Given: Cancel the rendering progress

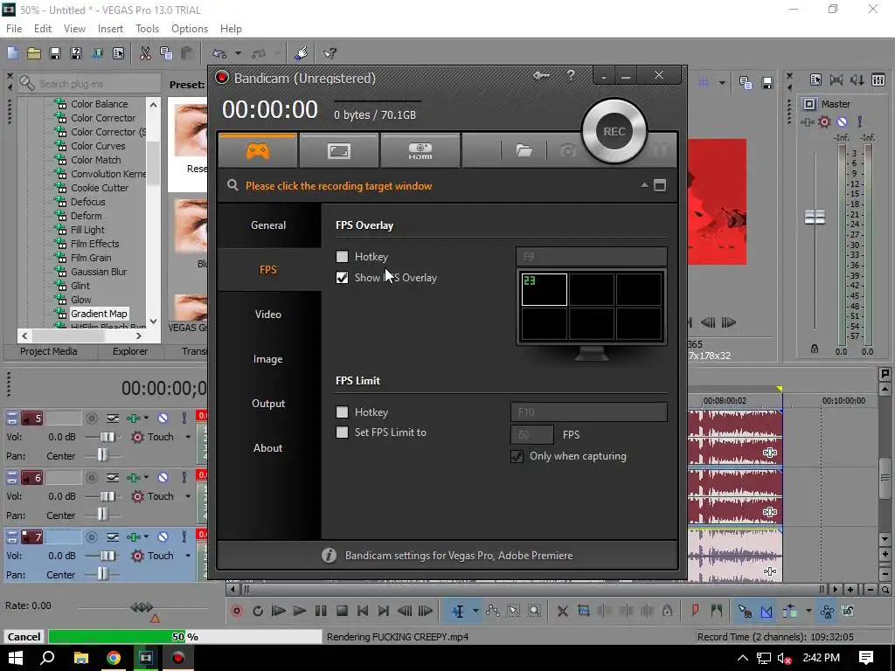Looking at the screenshot, I should (24, 637).
